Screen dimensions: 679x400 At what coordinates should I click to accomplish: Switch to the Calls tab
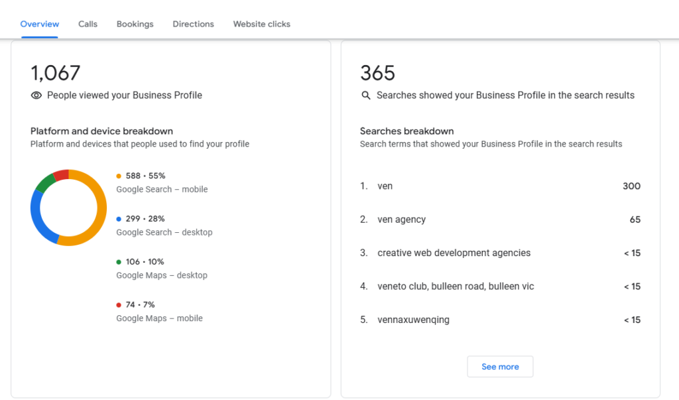pyautogui.click(x=88, y=24)
